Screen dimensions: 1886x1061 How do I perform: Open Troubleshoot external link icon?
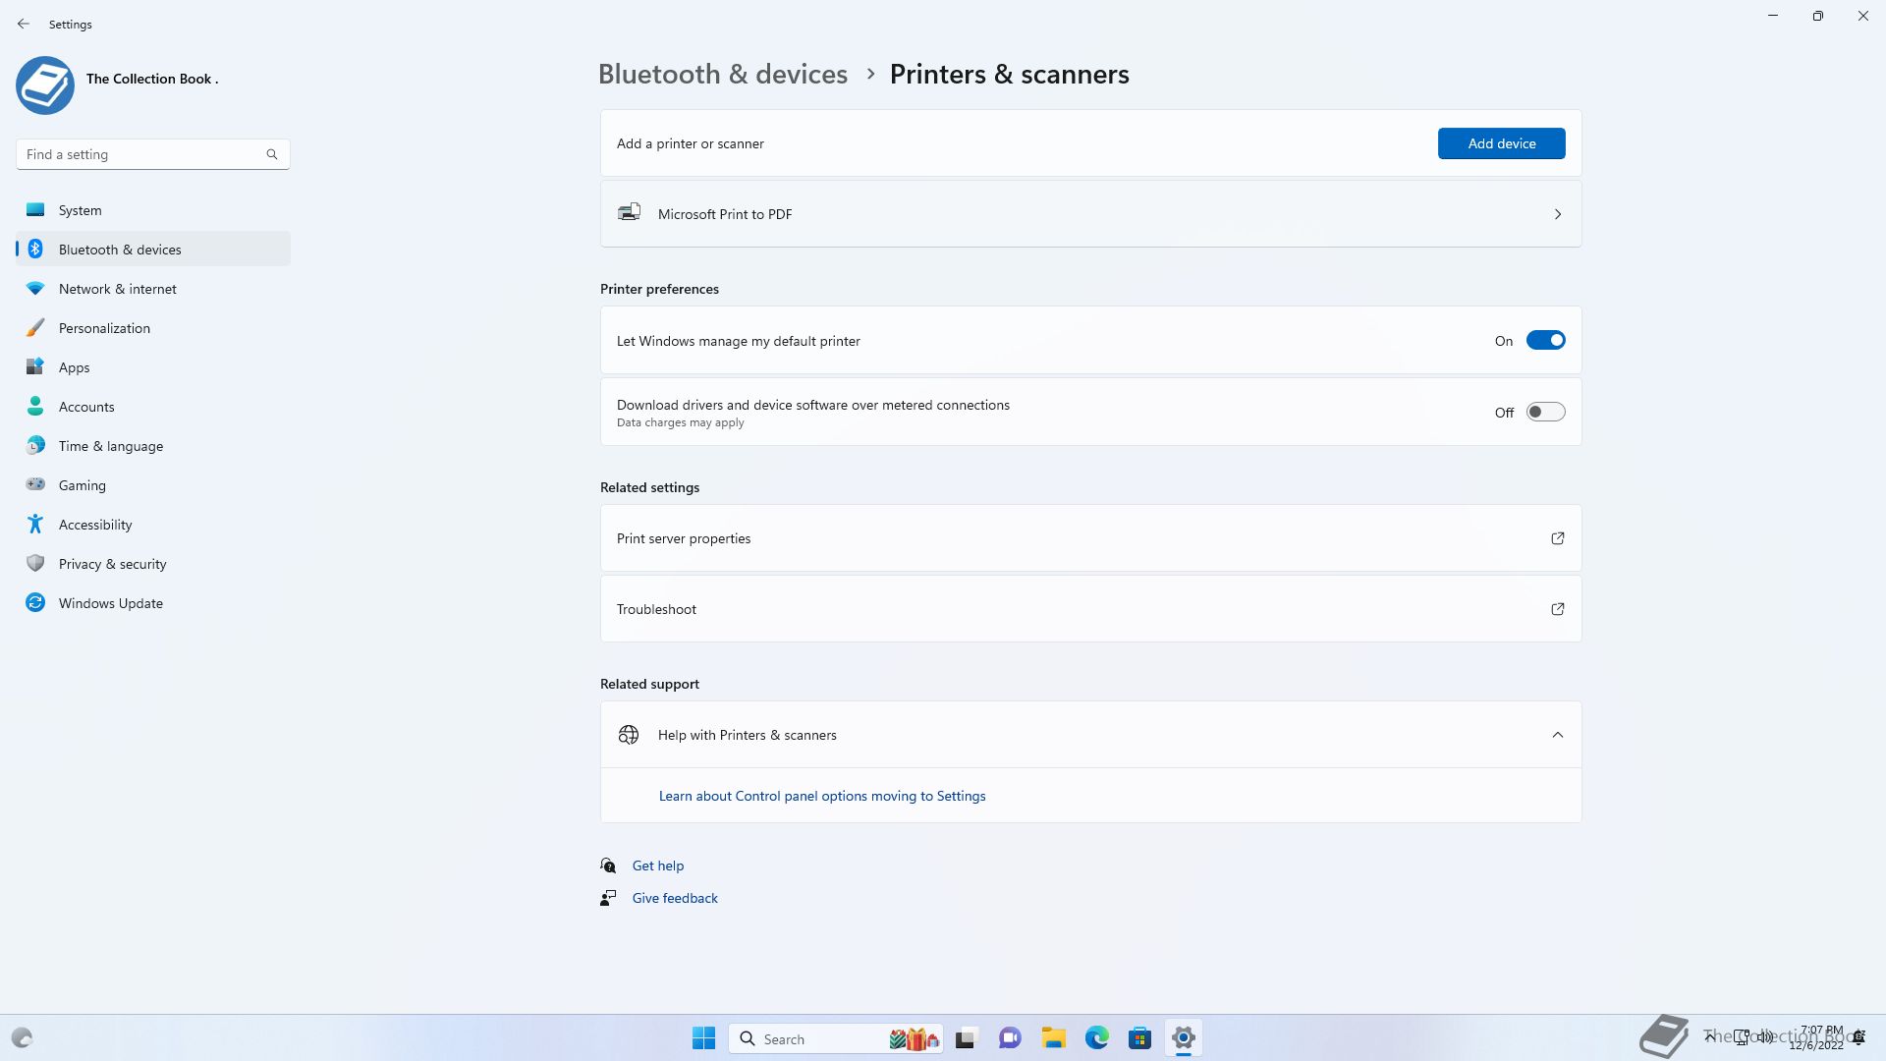click(1558, 609)
